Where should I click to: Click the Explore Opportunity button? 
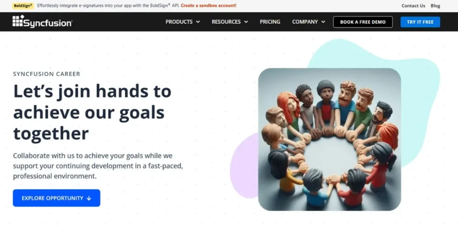(56, 198)
